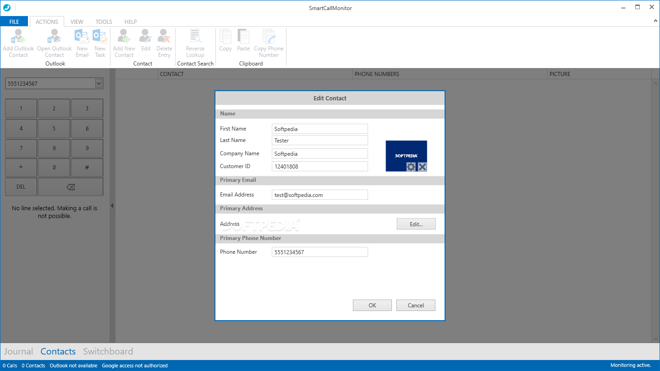Click the backspace key on dial pad

(x=71, y=187)
